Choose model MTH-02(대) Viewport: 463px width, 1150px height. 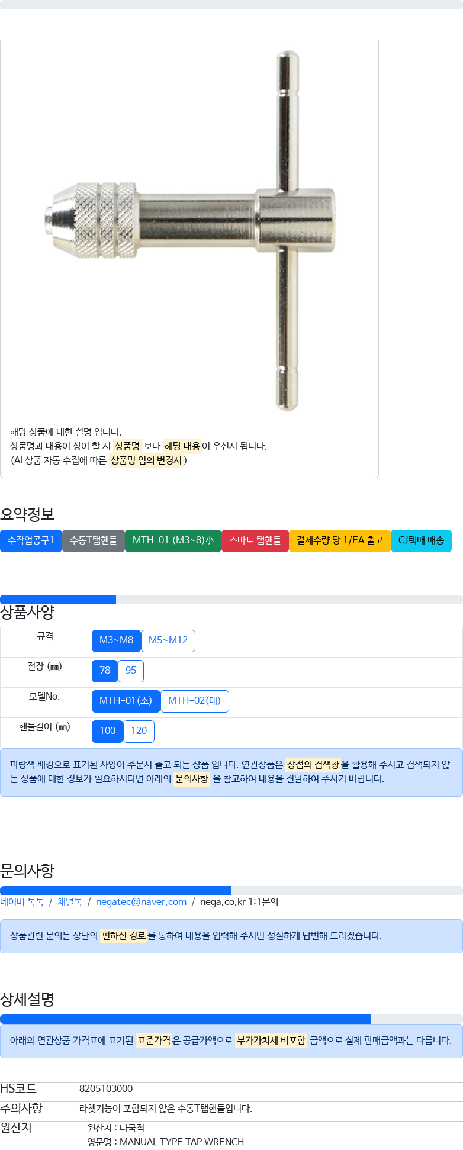click(194, 701)
